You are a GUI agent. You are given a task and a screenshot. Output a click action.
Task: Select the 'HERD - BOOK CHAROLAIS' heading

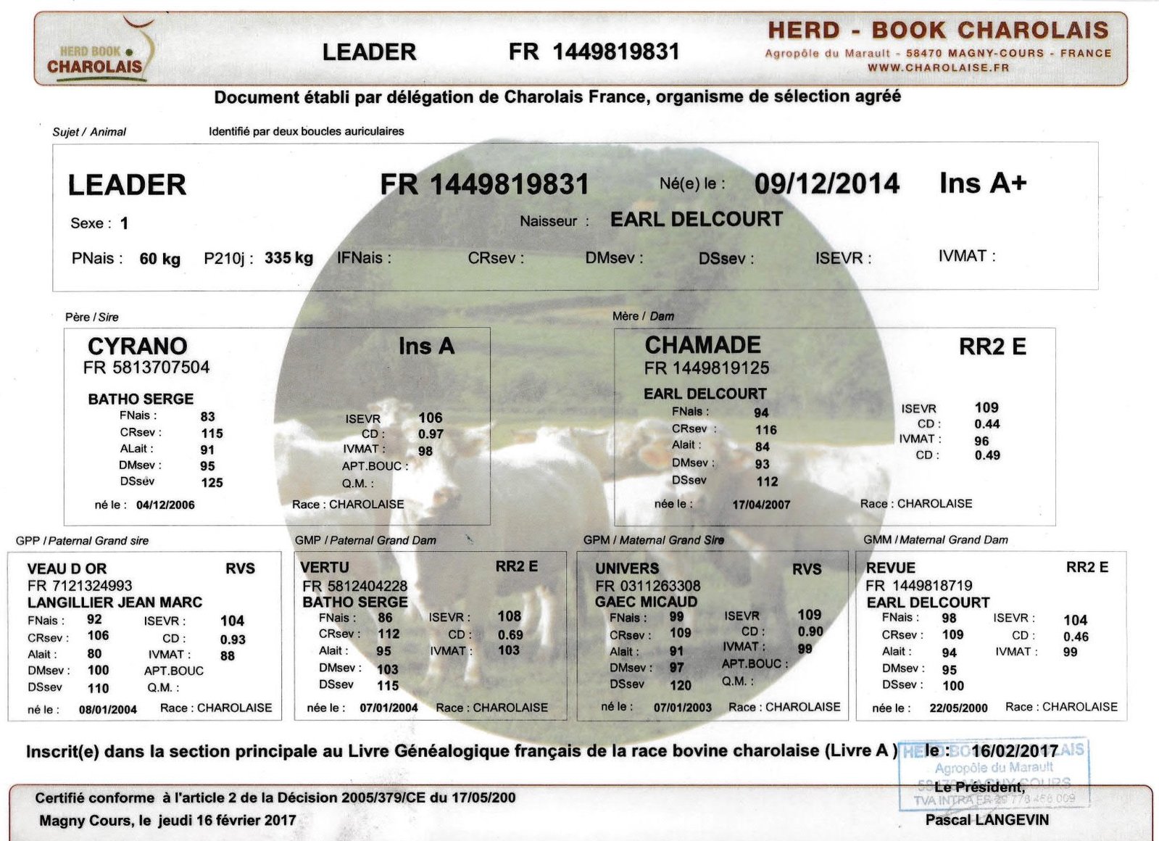[x=938, y=30]
